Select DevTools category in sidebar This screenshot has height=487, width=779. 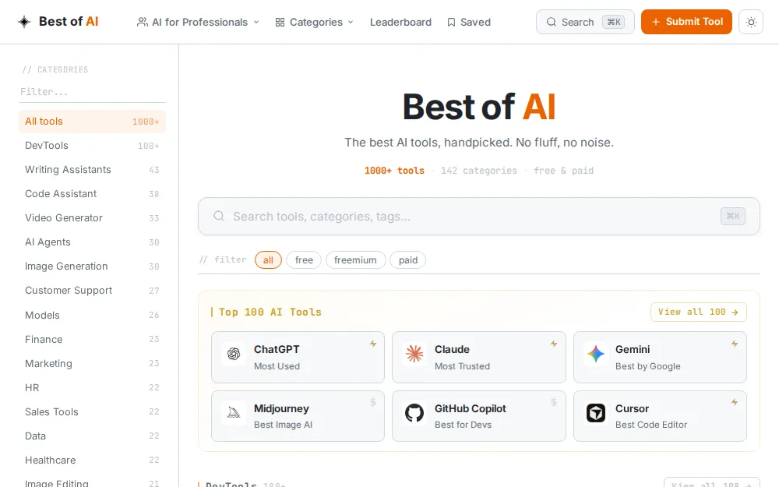click(x=92, y=146)
